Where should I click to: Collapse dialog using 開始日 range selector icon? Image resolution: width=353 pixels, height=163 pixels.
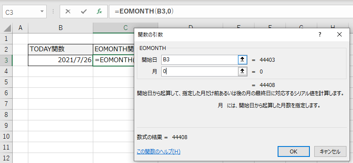point(242,60)
